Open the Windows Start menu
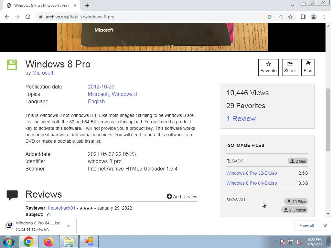331x248 pixels. [8, 242]
